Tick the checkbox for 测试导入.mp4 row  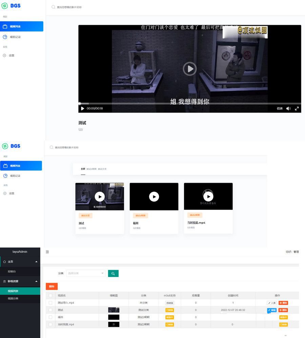point(50,303)
